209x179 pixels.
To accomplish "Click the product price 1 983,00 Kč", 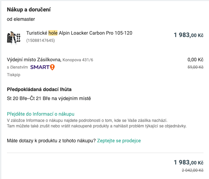I will (x=189, y=35).
